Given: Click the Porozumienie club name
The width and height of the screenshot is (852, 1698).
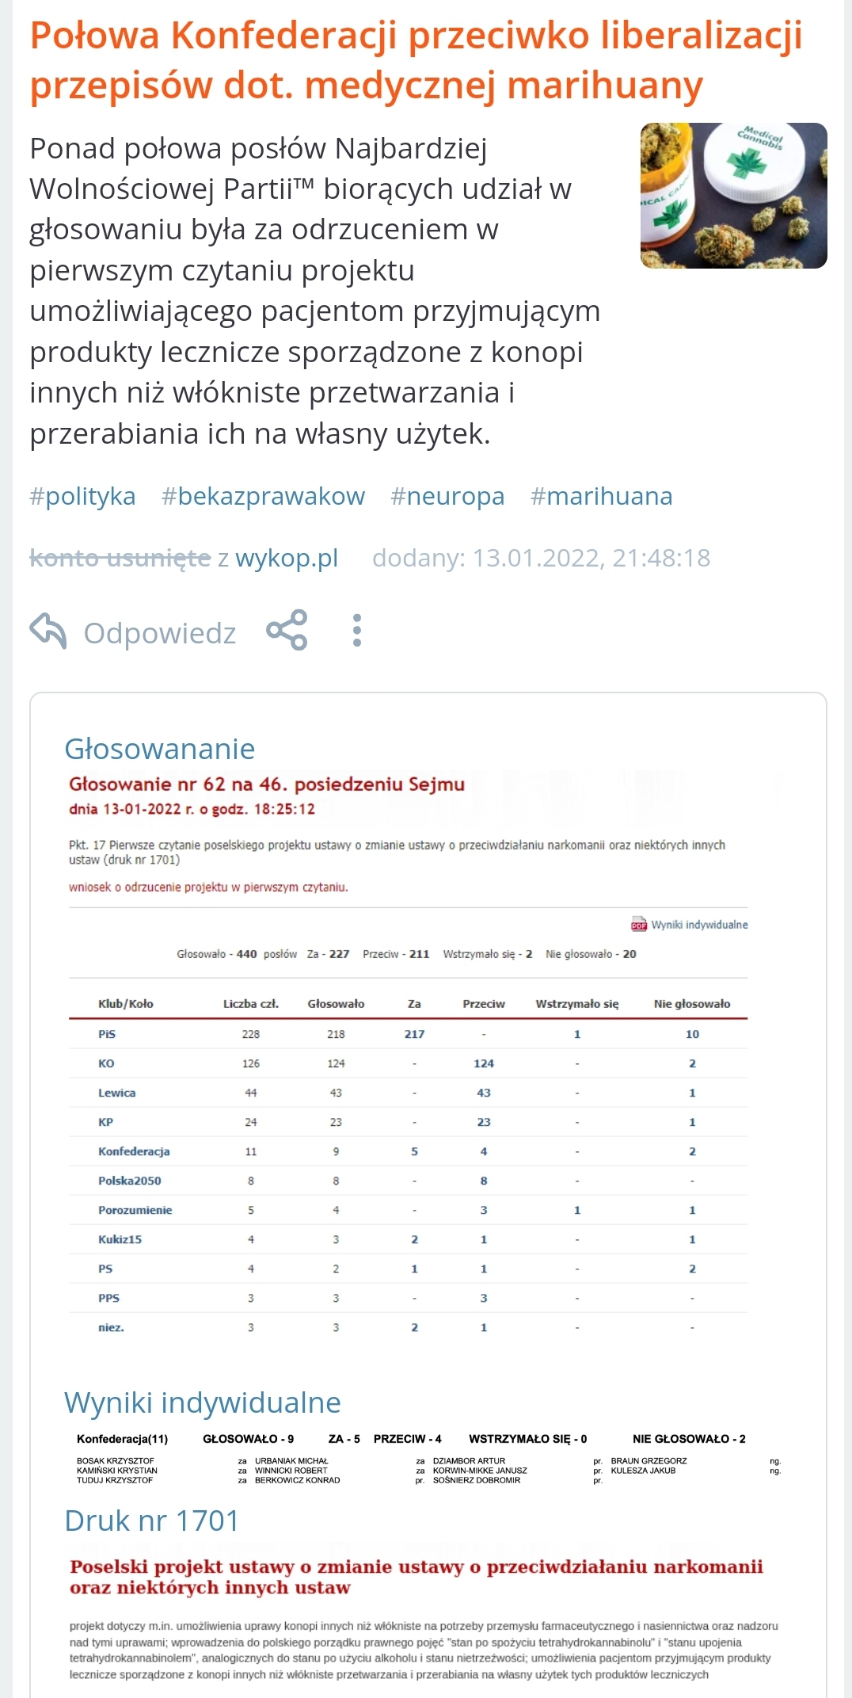Looking at the screenshot, I should 135,1210.
